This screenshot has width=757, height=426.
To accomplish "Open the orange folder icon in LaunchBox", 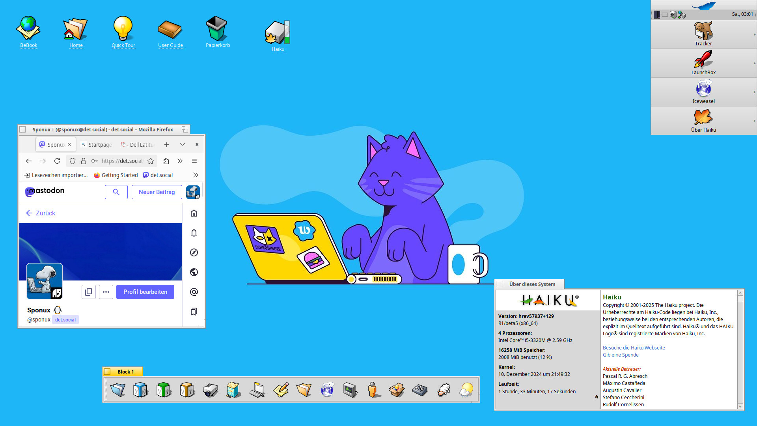I will click(x=304, y=390).
